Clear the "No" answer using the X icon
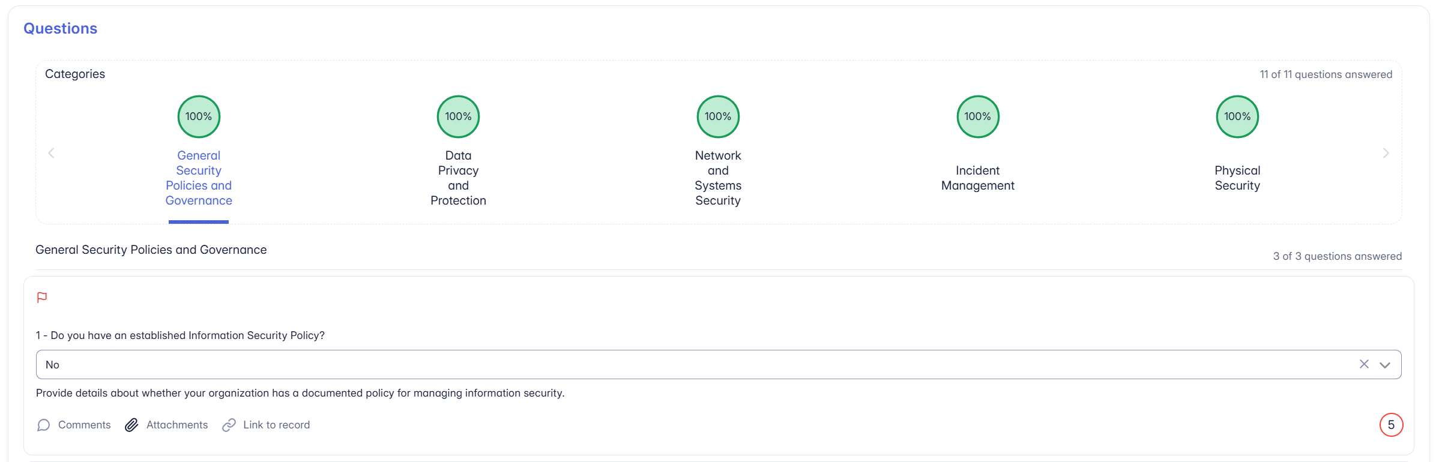 tap(1364, 364)
